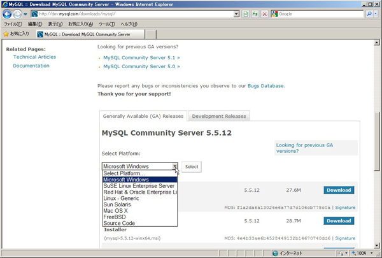
Task: Open the Technical Articles link
Action: (x=34, y=57)
